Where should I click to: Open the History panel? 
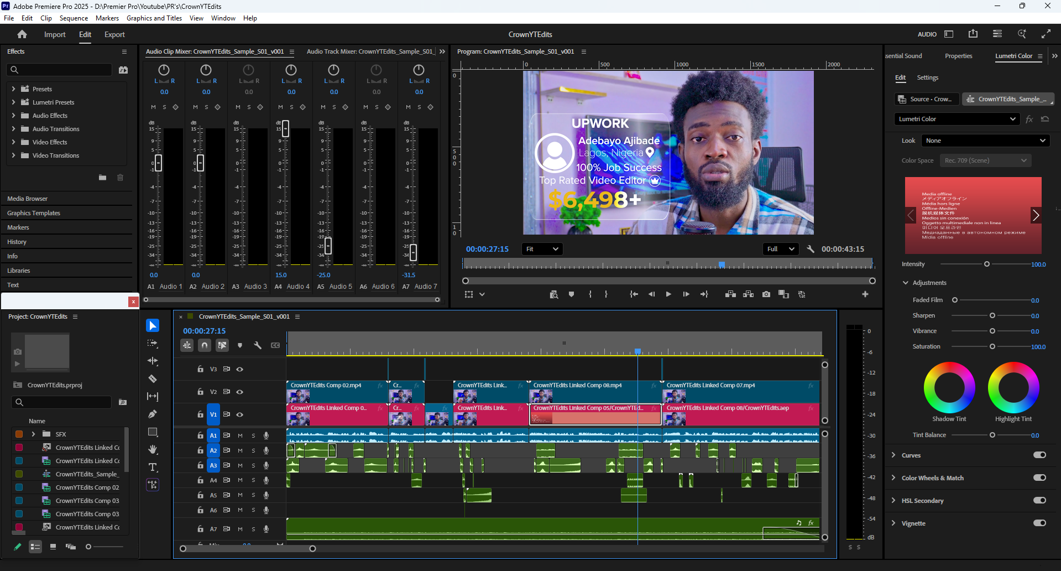[17, 242]
